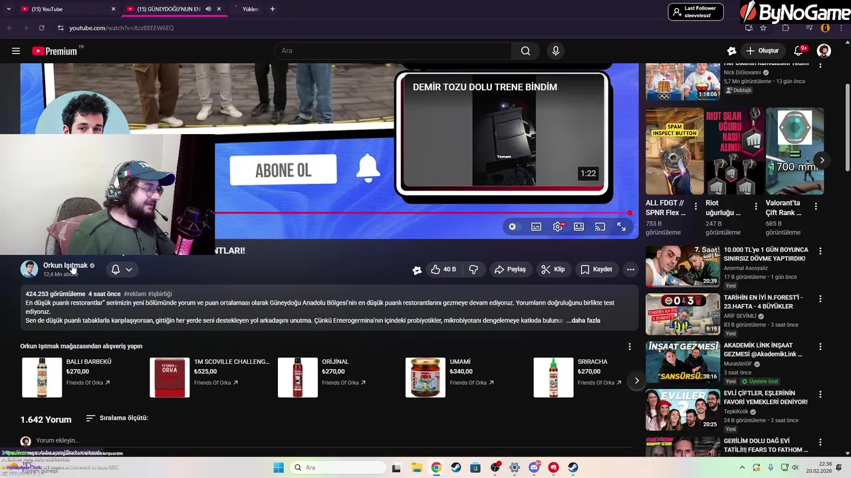
Task: Dislike the video
Action: (473, 270)
